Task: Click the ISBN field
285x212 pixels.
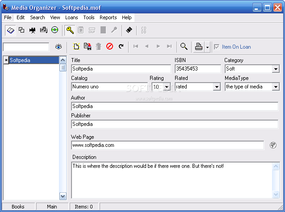Action: tap(198, 69)
